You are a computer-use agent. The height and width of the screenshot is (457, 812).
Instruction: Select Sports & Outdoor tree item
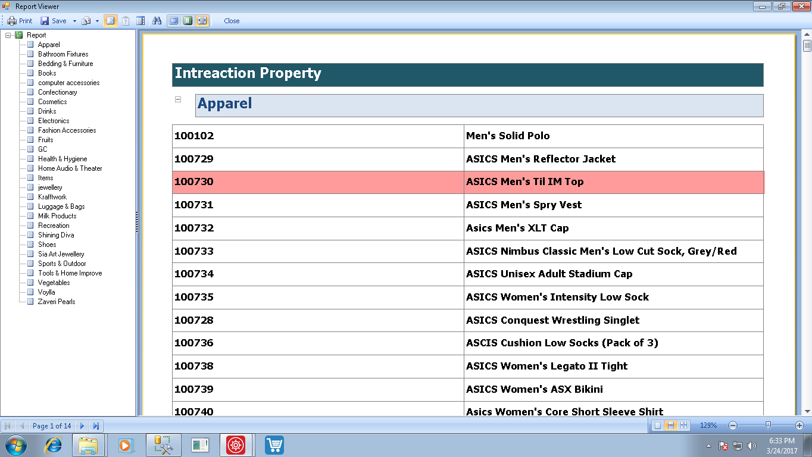pos(62,264)
